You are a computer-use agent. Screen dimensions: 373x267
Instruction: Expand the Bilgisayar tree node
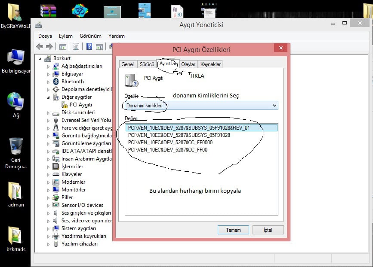[48, 74]
